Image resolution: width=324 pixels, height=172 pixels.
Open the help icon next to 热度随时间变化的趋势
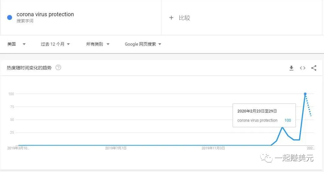[x=58, y=68]
